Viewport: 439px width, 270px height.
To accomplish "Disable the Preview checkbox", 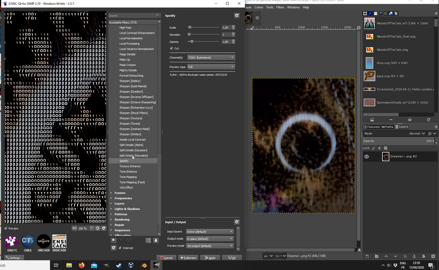I will [x=6, y=228].
